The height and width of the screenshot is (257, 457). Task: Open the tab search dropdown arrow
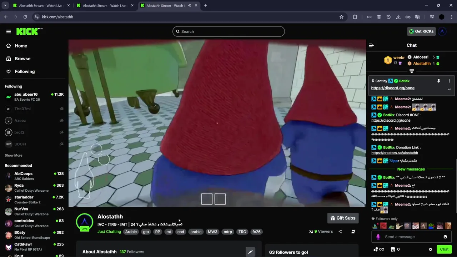[5, 5]
